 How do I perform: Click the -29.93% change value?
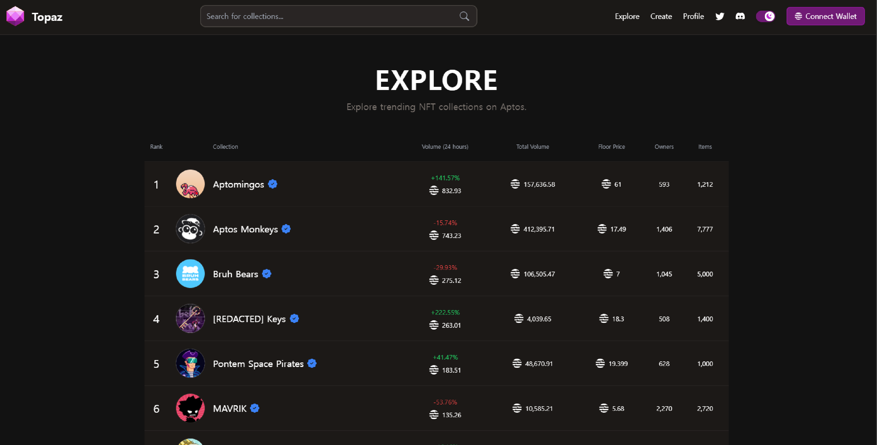pos(445,268)
